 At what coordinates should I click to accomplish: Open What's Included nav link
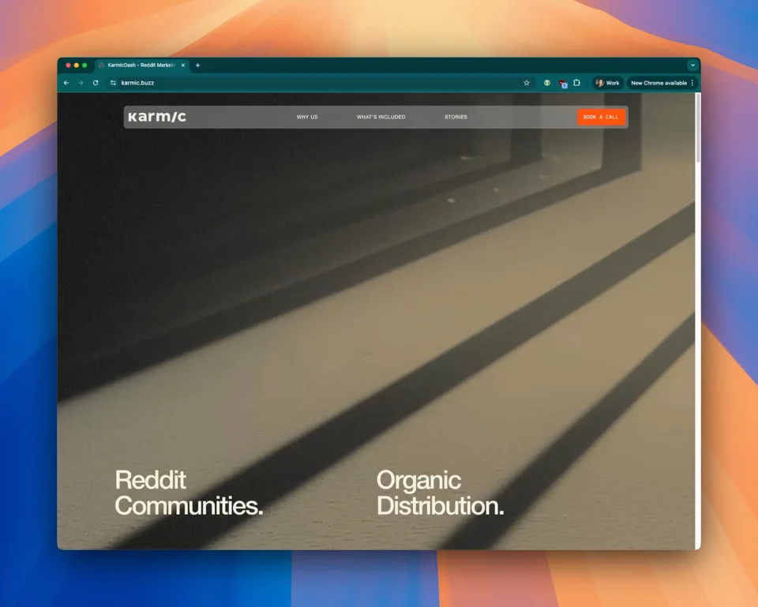coord(381,117)
